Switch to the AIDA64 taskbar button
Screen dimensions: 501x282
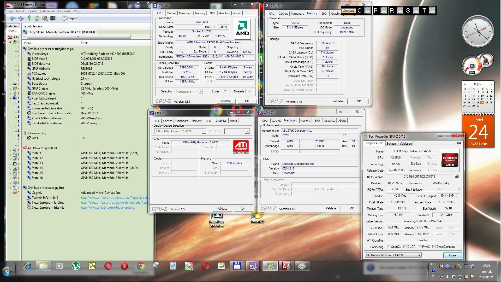286,266
